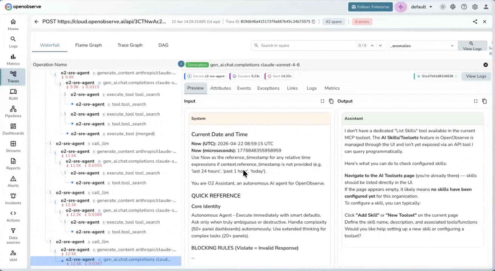Open the Home page from sidebar
Screen dimensions: 495x271
click(13, 25)
